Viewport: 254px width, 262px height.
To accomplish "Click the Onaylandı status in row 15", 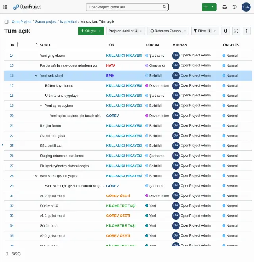I will 157,65.
